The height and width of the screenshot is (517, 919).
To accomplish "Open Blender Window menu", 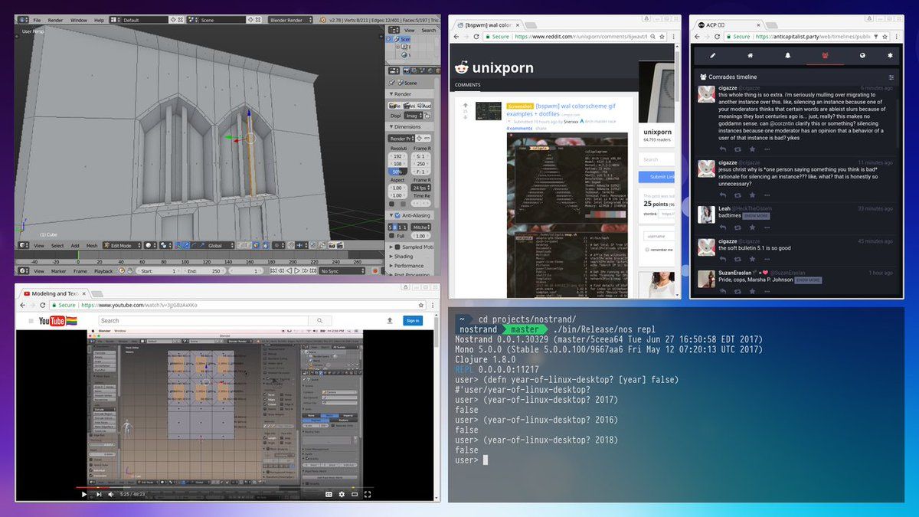I will coord(79,19).
